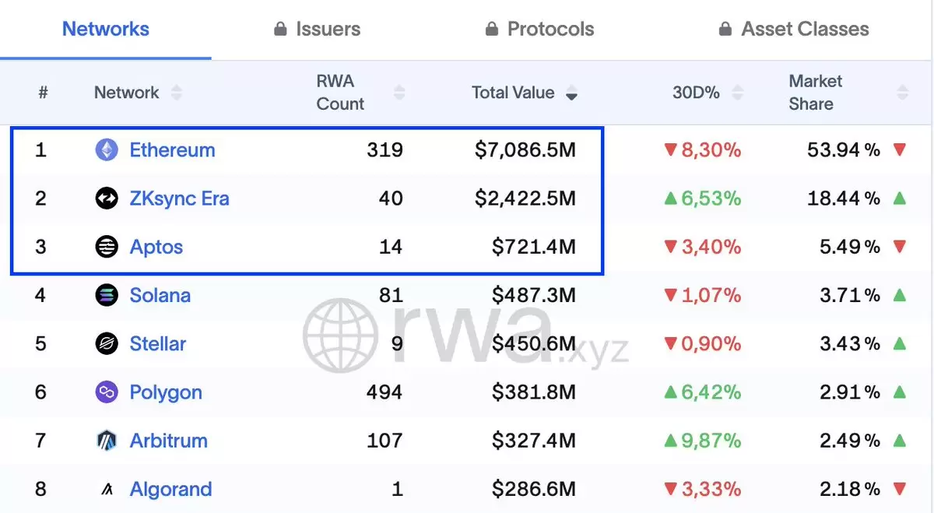Viewport: 934px width, 513px height.
Task: Click the Stellar logo icon
Action: coord(107,343)
